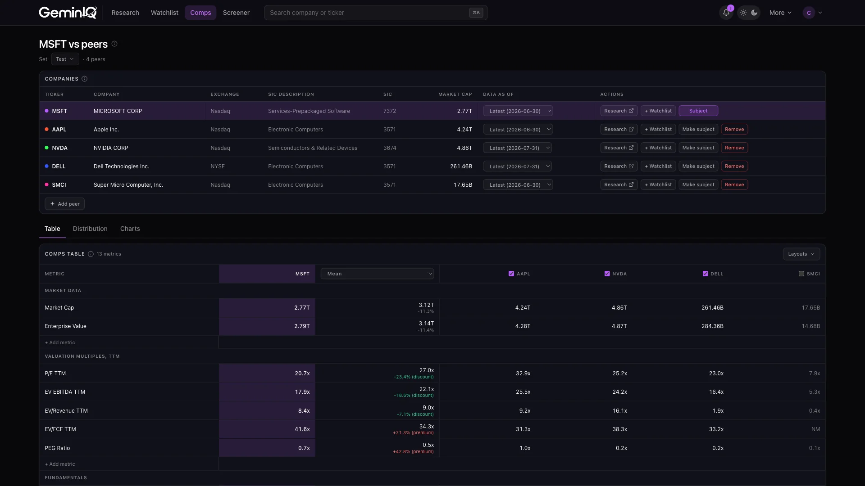Viewport: 865px width, 486px height.
Task: Switch to dark theme moon icon
Action: (x=754, y=13)
